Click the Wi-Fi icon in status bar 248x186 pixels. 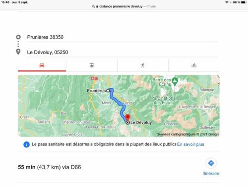coord(227,2)
